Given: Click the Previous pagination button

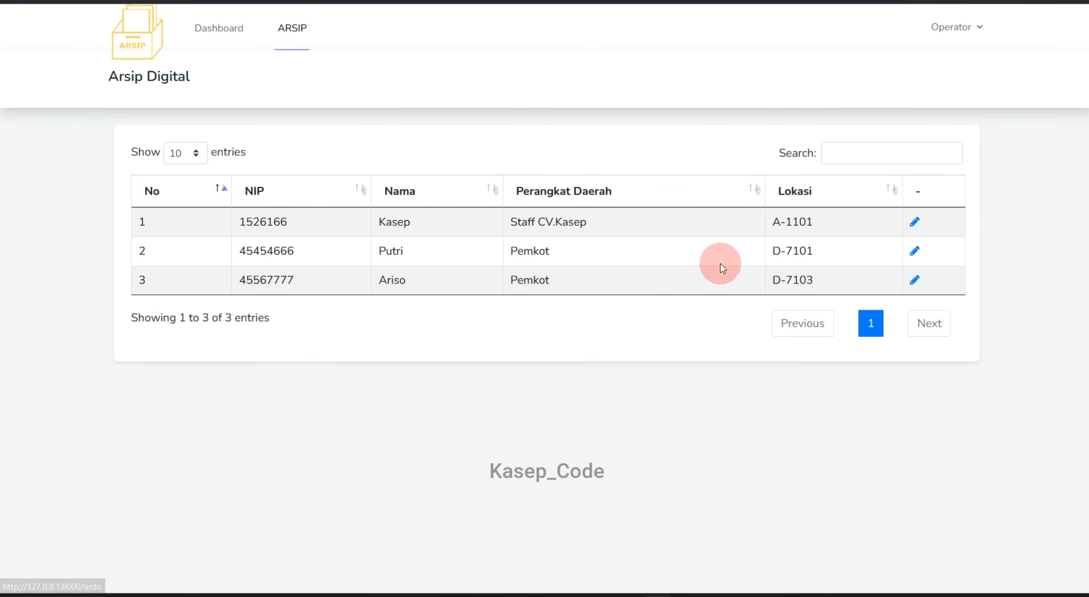Looking at the screenshot, I should tap(803, 323).
